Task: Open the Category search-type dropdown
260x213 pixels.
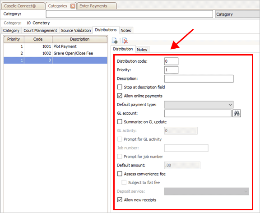Action: coord(237,14)
